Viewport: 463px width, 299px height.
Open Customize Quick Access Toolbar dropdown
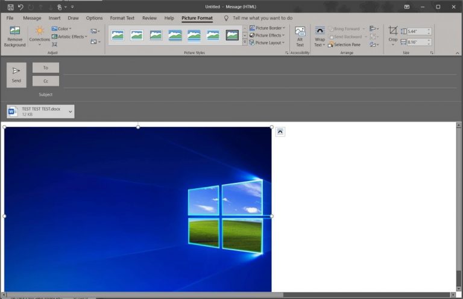(72, 7)
